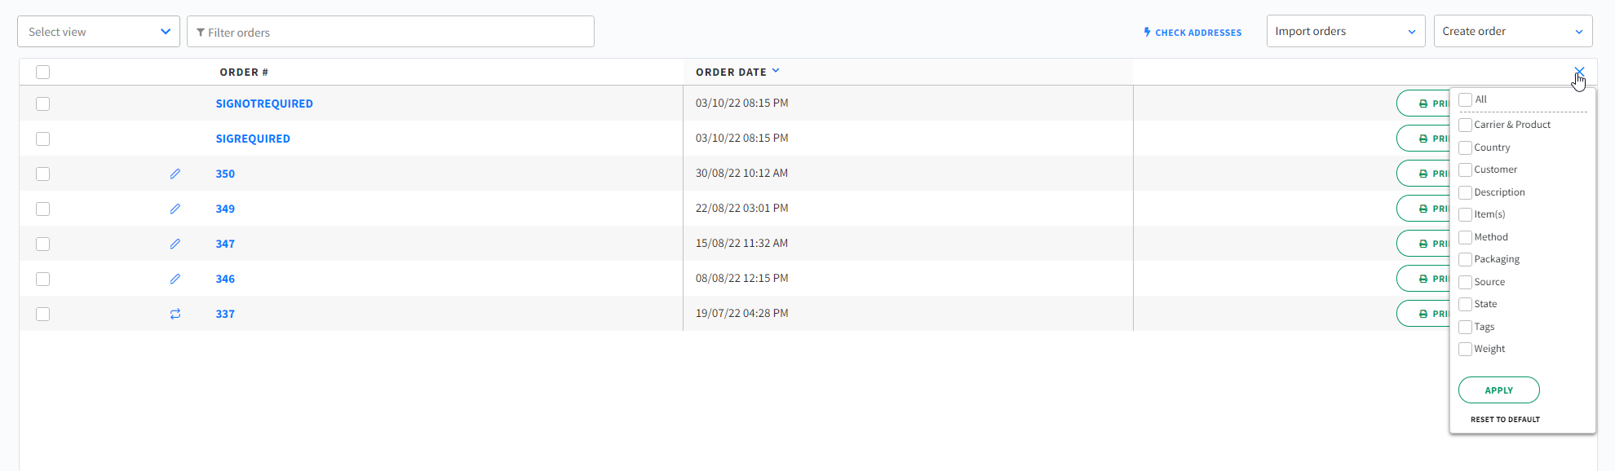
Task: Enable the Carrier & Product column checkbox
Action: [1465, 125]
